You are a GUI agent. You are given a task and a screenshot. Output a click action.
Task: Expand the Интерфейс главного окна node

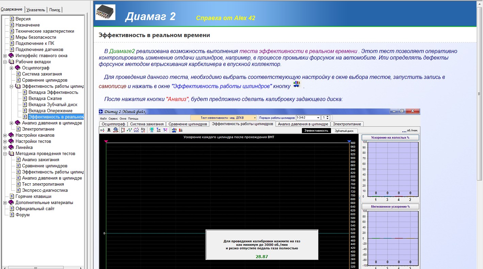click(x=5, y=56)
